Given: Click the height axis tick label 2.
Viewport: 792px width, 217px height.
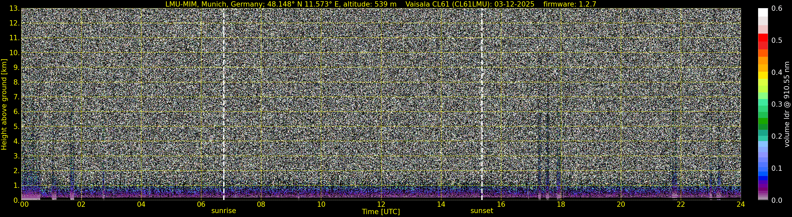Looking at the screenshot, I should pyautogui.click(x=17, y=170).
